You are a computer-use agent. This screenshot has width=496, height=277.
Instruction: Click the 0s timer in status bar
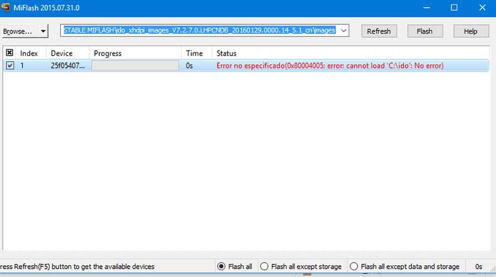478,267
